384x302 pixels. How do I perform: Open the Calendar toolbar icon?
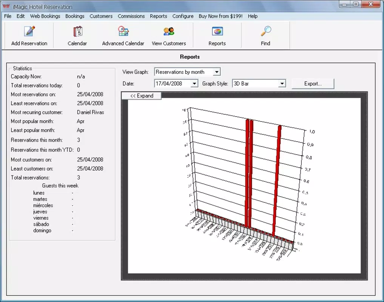coord(77,36)
